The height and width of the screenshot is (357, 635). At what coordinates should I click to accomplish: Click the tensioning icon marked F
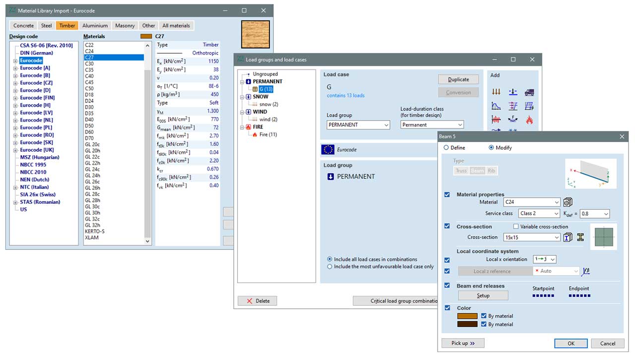click(x=513, y=119)
